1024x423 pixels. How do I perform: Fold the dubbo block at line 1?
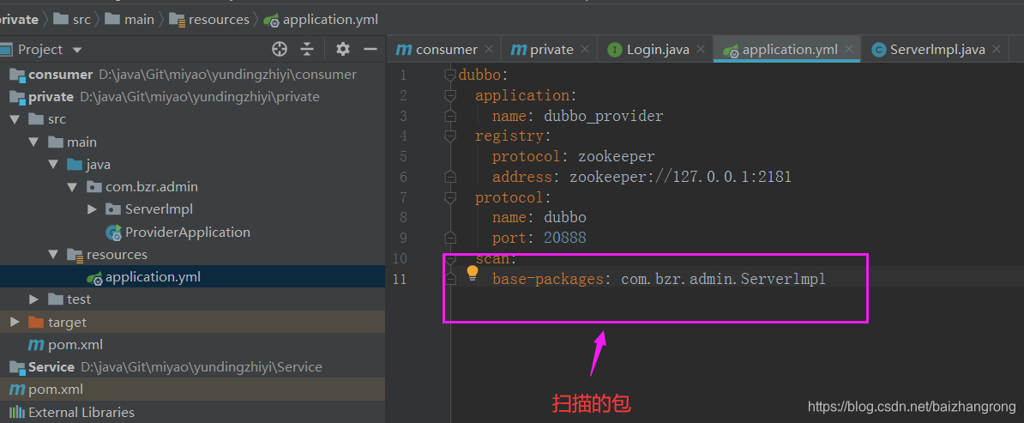(449, 76)
